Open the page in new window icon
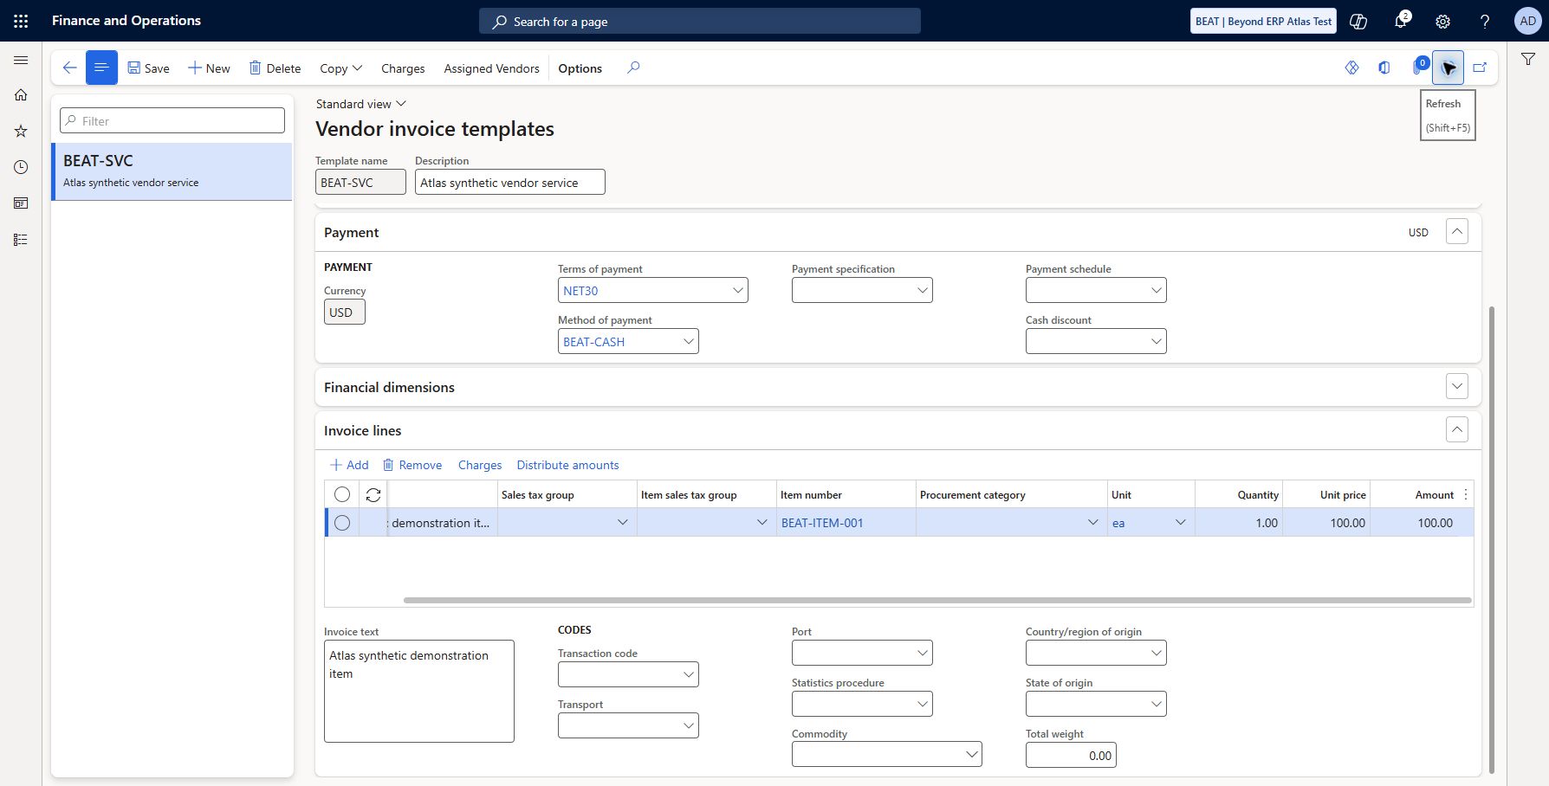Viewport: 1549px width, 786px height. coord(1480,68)
